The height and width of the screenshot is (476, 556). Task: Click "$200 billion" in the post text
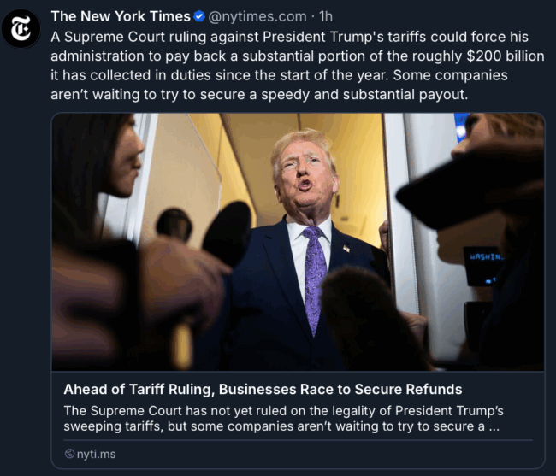click(x=506, y=56)
